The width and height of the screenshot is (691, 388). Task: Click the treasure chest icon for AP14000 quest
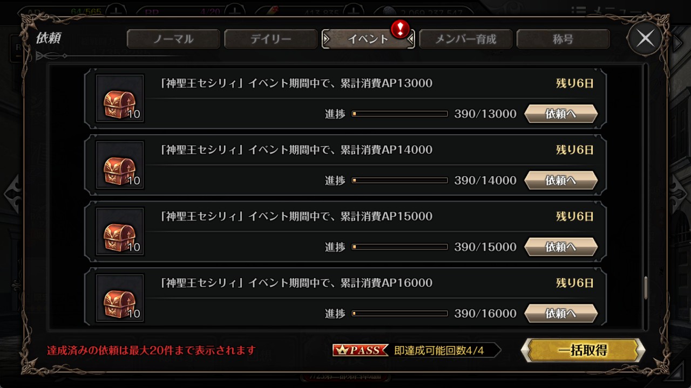pyautogui.click(x=120, y=165)
